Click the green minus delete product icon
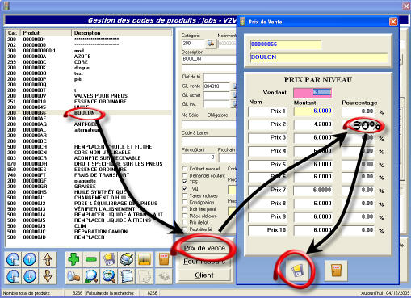The width and height of the screenshot is (411, 298). pyautogui.click(x=91, y=259)
